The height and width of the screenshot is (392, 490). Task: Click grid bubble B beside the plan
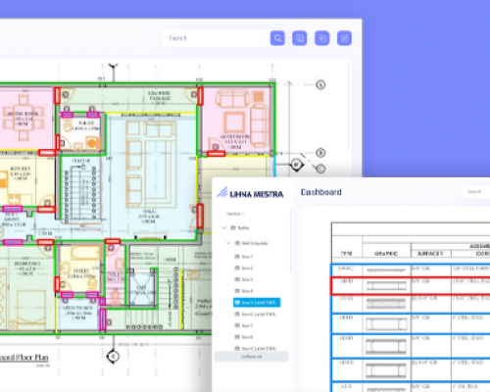coord(320,153)
